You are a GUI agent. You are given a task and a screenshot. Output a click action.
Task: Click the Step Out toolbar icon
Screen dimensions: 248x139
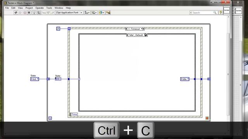(x=52, y=13)
